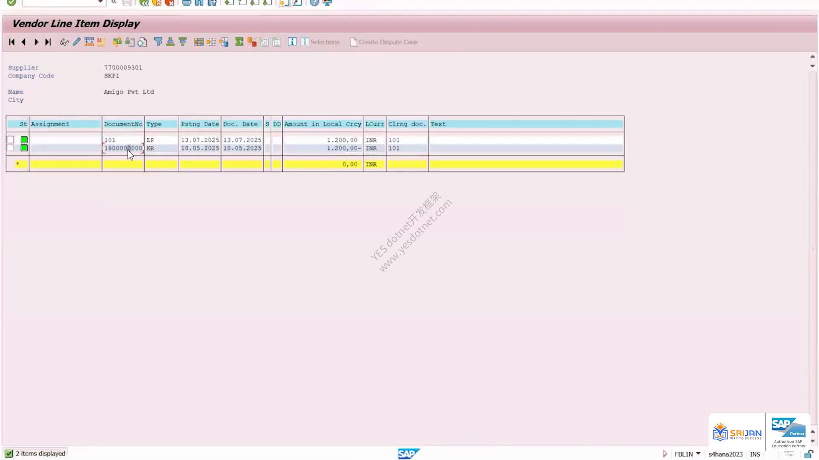Click the DocumentNo column header
The width and height of the screenshot is (819, 460).
click(123, 124)
